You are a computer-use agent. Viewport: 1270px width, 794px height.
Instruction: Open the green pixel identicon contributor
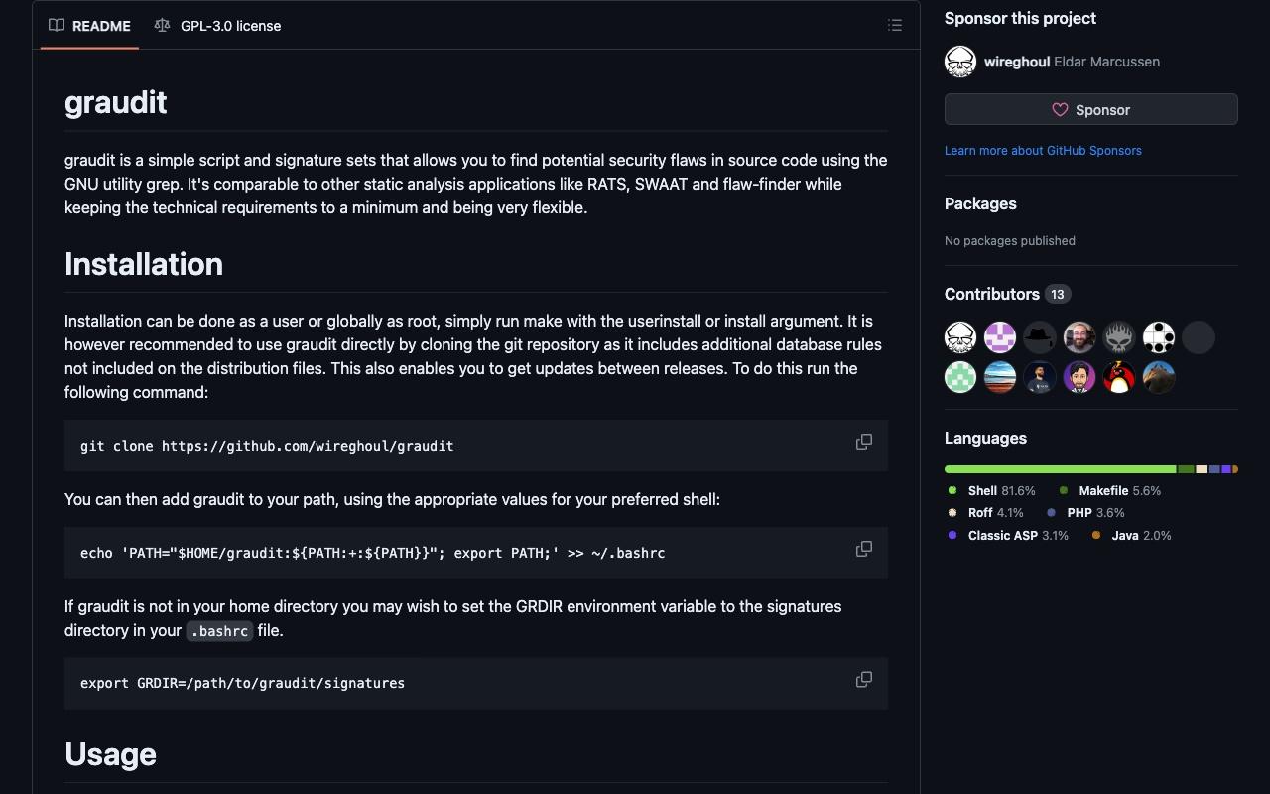960,377
